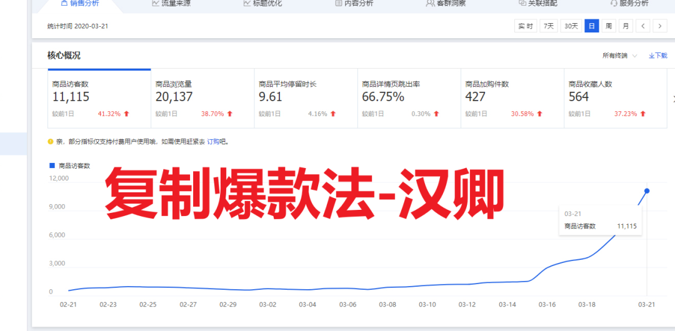675x331 pixels.
Task: Click the 02-21 x-axis label
Action: (x=68, y=304)
